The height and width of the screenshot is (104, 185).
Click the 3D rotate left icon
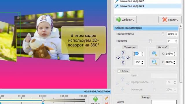tap(118, 58)
